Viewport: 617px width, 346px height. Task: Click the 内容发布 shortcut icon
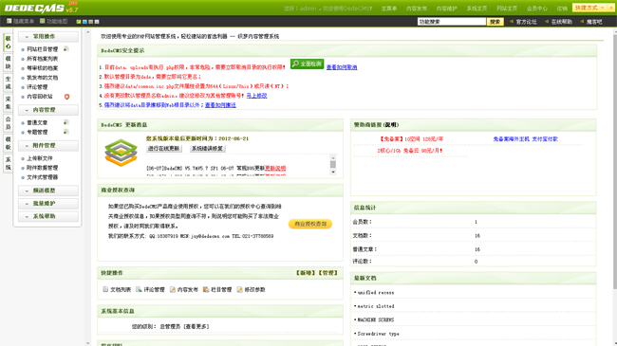click(x=173, y=289)
